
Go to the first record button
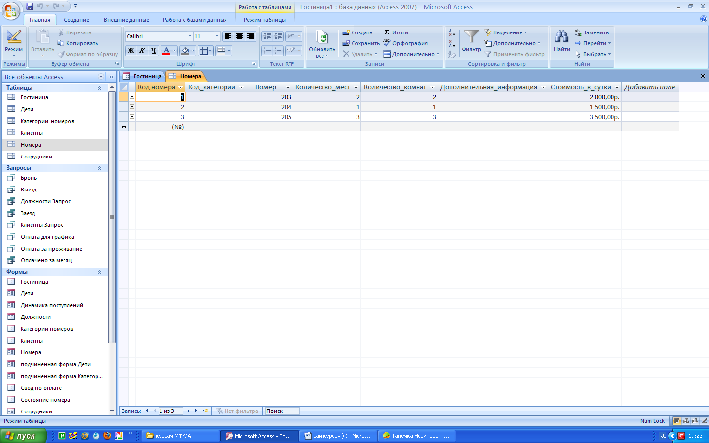pyautogui.click(x=146, y=411)
